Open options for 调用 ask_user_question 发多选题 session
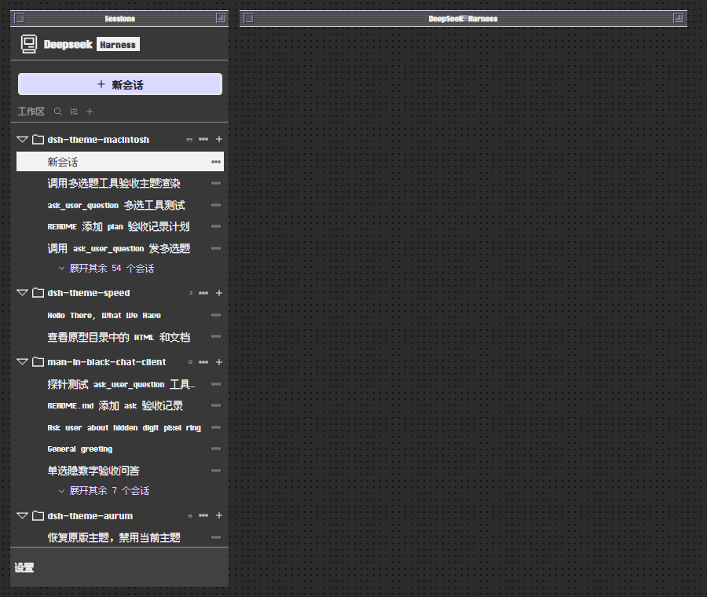 tap(216, 248)
